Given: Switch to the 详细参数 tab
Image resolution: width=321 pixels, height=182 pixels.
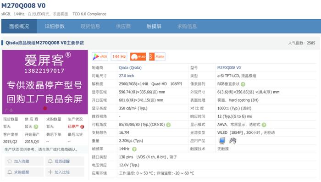Looking at the screenshot, I should [55, 27].
